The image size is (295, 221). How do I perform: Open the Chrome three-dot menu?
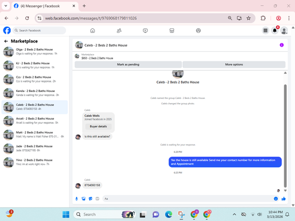289,18
